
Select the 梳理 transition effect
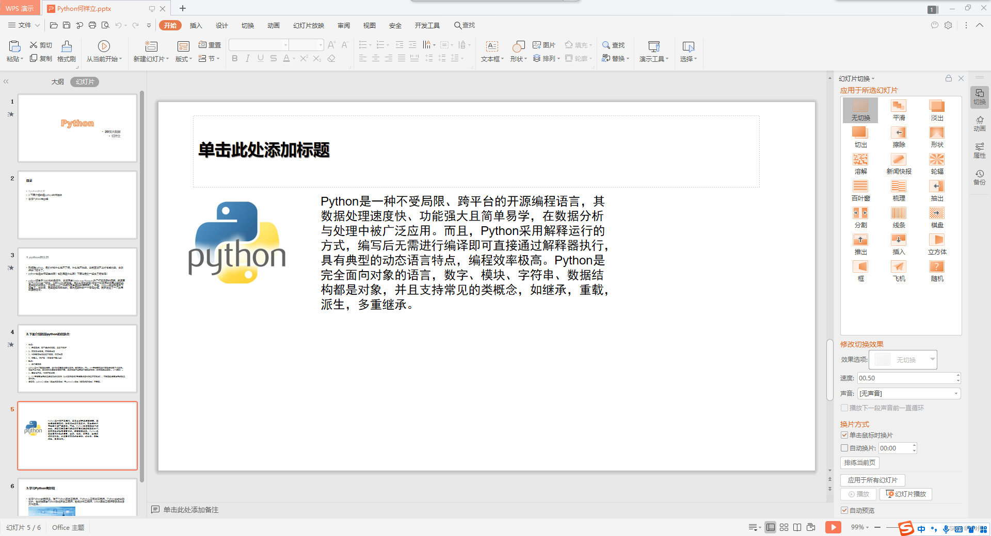[899, 191]
